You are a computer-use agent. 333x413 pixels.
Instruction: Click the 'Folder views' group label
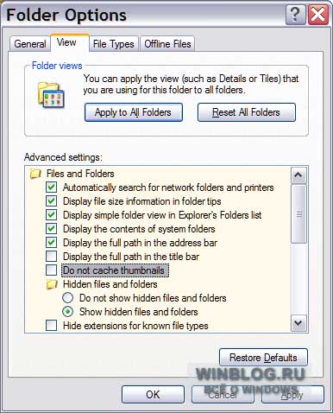coord(57,66)
